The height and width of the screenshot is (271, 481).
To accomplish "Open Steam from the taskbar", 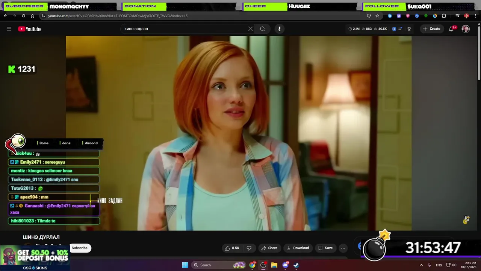I will pos(296,265).
